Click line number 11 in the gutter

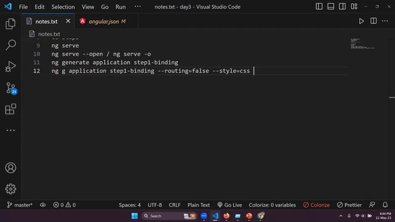pyautogui.click(x=36, y=62)
